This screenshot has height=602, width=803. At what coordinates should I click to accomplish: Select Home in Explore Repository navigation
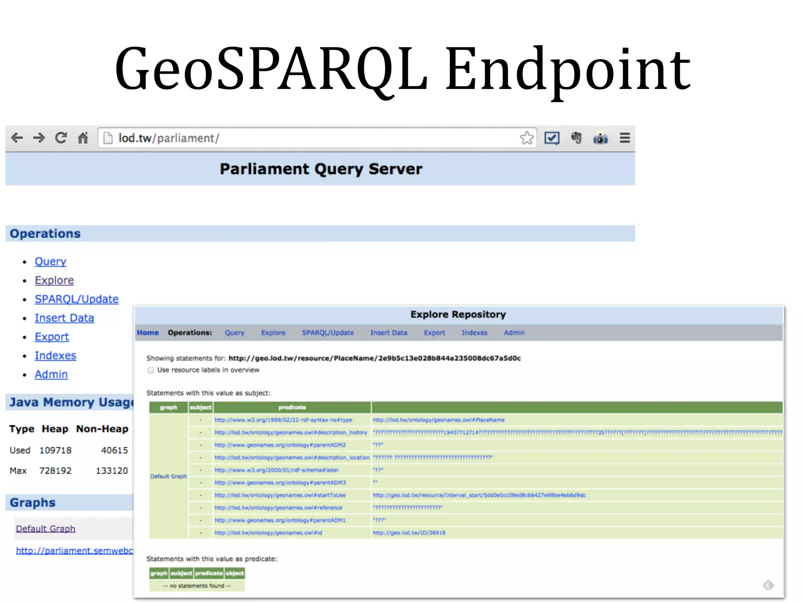147,333
